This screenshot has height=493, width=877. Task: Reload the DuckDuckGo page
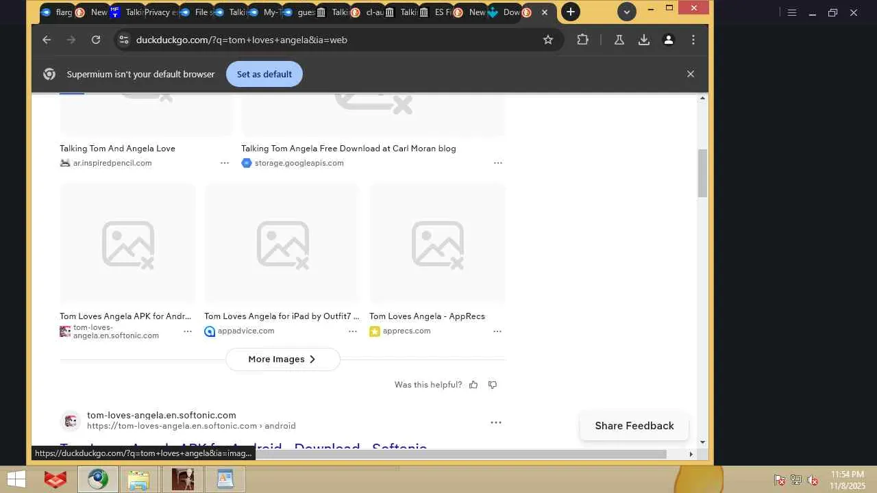[96, 40]
